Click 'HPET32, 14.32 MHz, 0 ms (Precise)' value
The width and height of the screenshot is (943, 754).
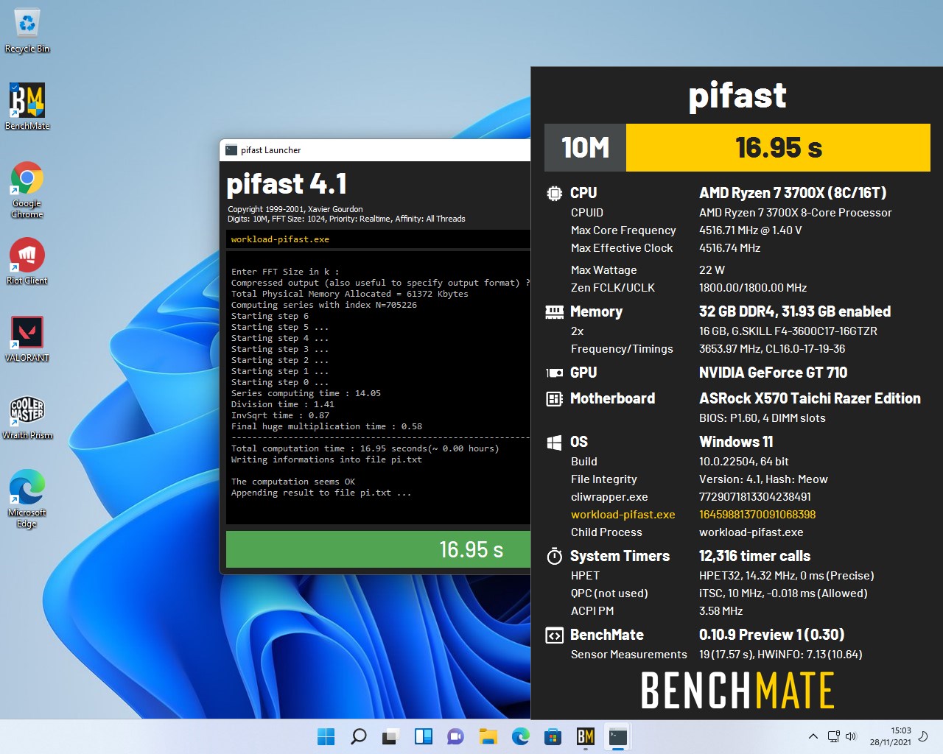786,576
